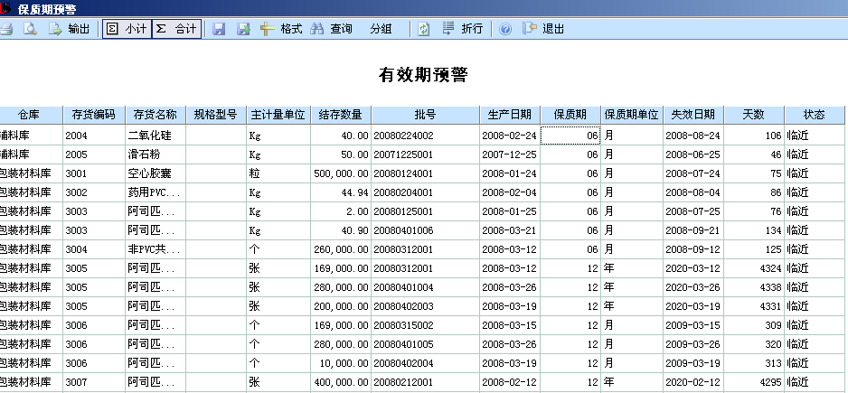Select batch number 20080401006
Viewport: 848px width, 393px height.
426,230
